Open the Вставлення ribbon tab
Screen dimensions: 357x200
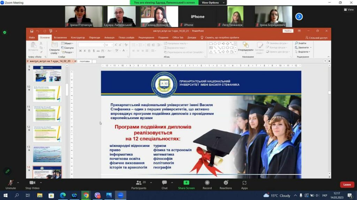coord(60,37)
